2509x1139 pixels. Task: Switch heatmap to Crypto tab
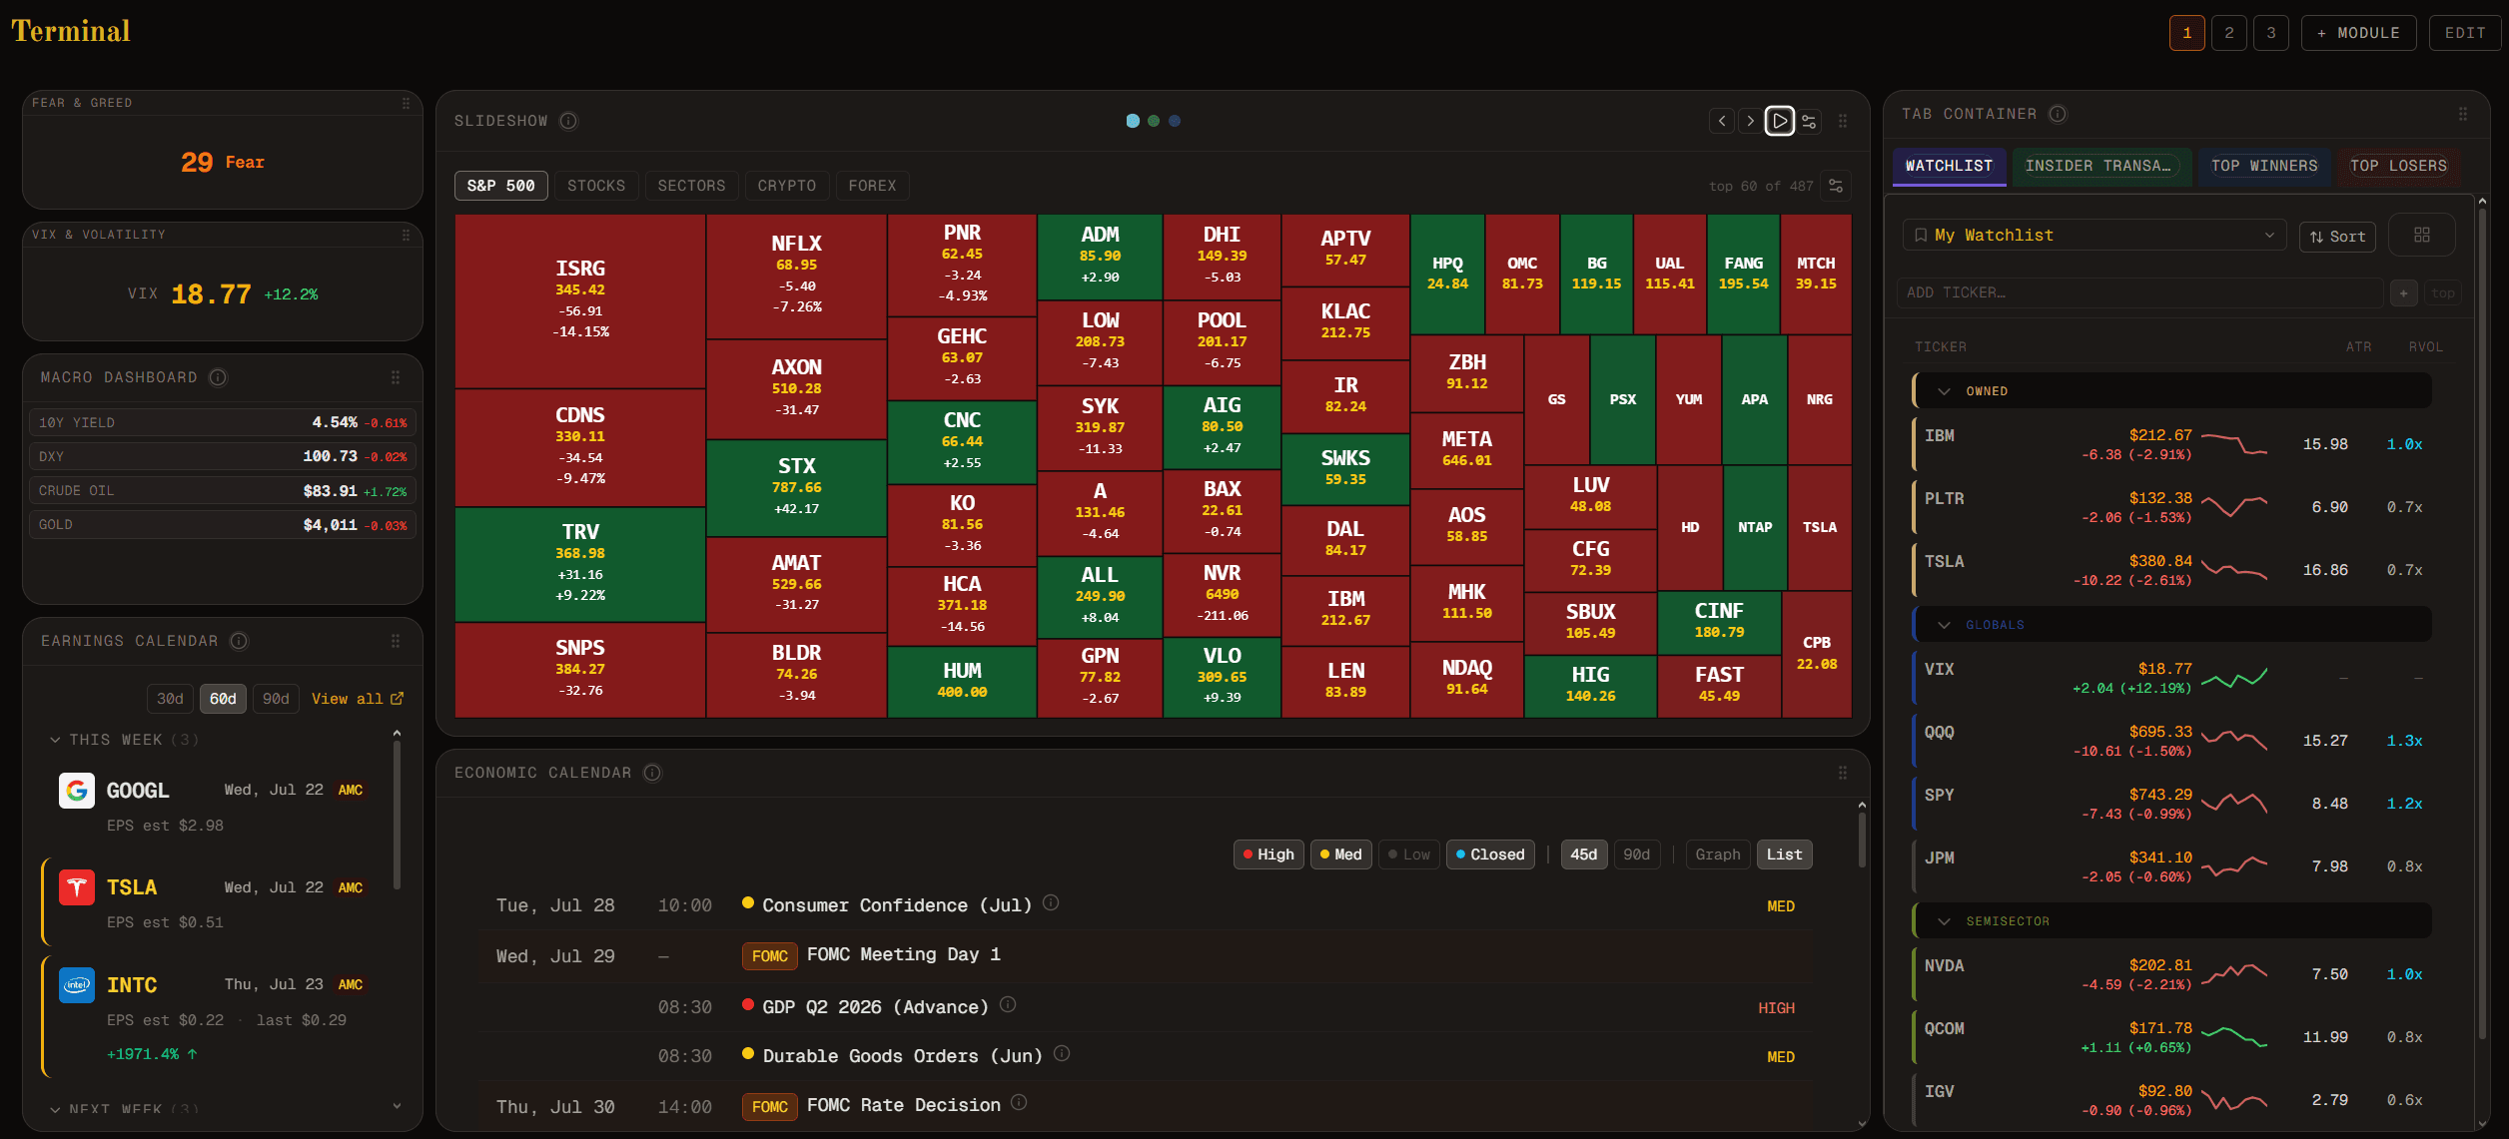pyautogui.click(x=787, y=186)
